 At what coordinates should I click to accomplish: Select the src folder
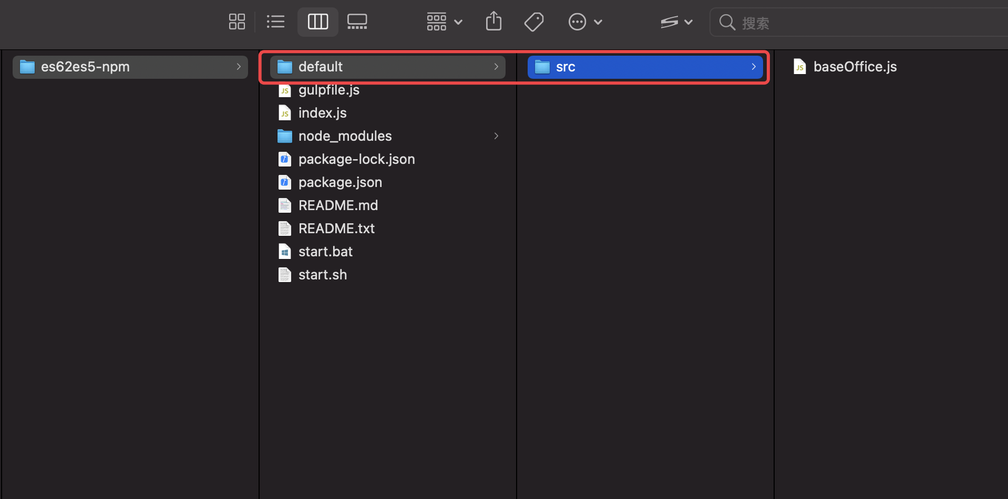565,67
